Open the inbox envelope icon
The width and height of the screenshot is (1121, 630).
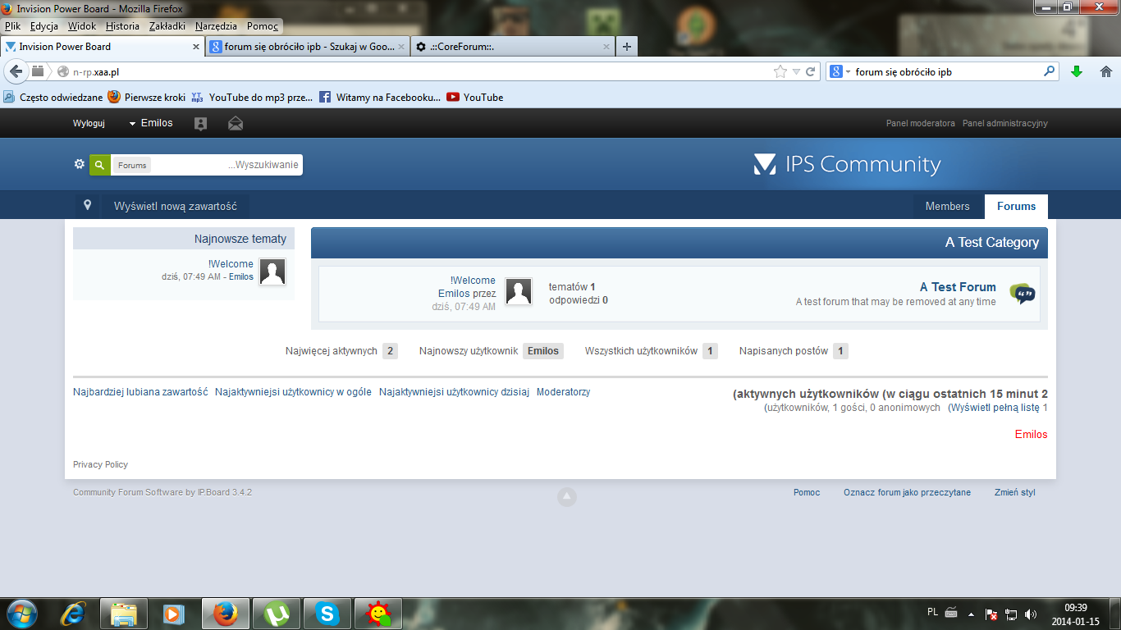pos(236,124)
